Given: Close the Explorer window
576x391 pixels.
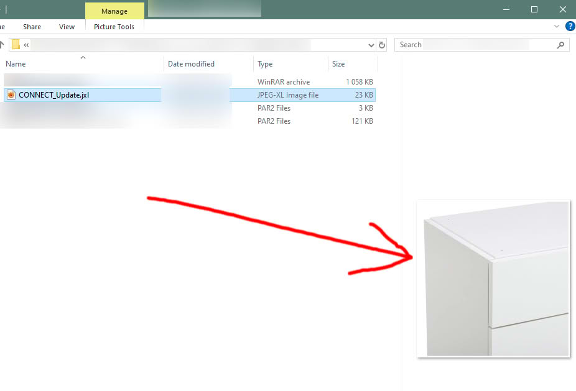Looking at the screenshot, I should tap(563, 9).
